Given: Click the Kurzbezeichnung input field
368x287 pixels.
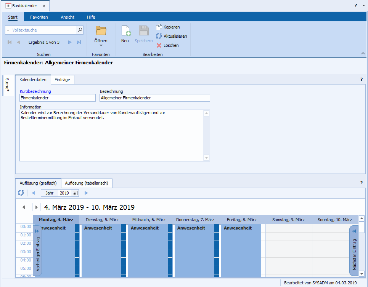Looking at the screenshot, I should [x=58, y=98].
